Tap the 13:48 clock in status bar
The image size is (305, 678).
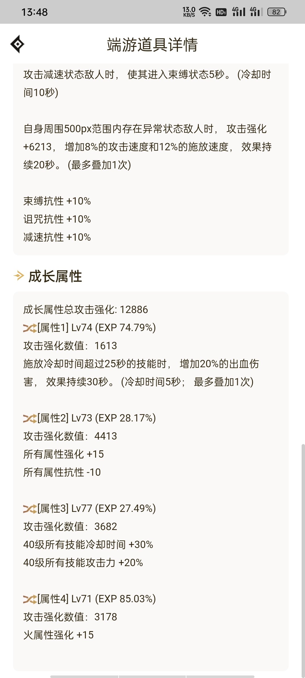[x=34, y=12]
